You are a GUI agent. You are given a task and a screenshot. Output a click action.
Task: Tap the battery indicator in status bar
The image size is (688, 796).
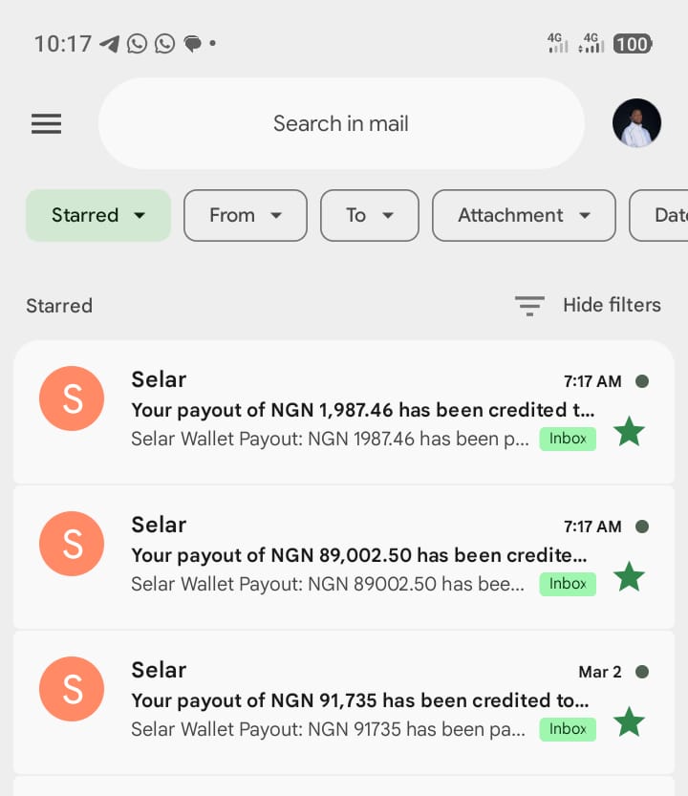(633, 44)
